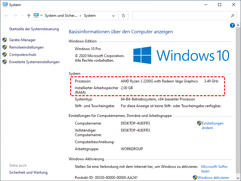Click processor value 'AMD Ryzen 3 2200G'
The width and height of the screenshot is (241, 181).
click(137, 81)
